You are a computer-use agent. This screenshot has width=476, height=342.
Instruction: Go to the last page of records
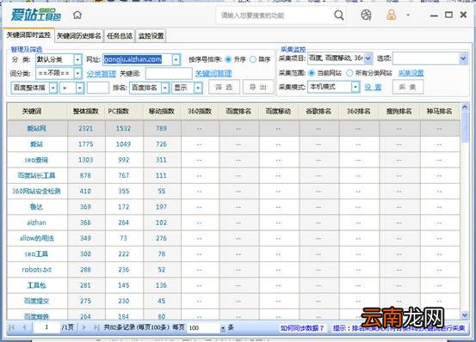click(96, 327)
